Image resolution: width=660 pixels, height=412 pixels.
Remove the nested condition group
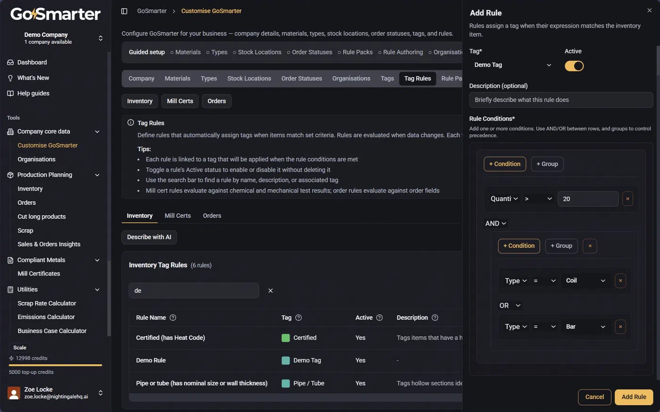coord(590,246)
